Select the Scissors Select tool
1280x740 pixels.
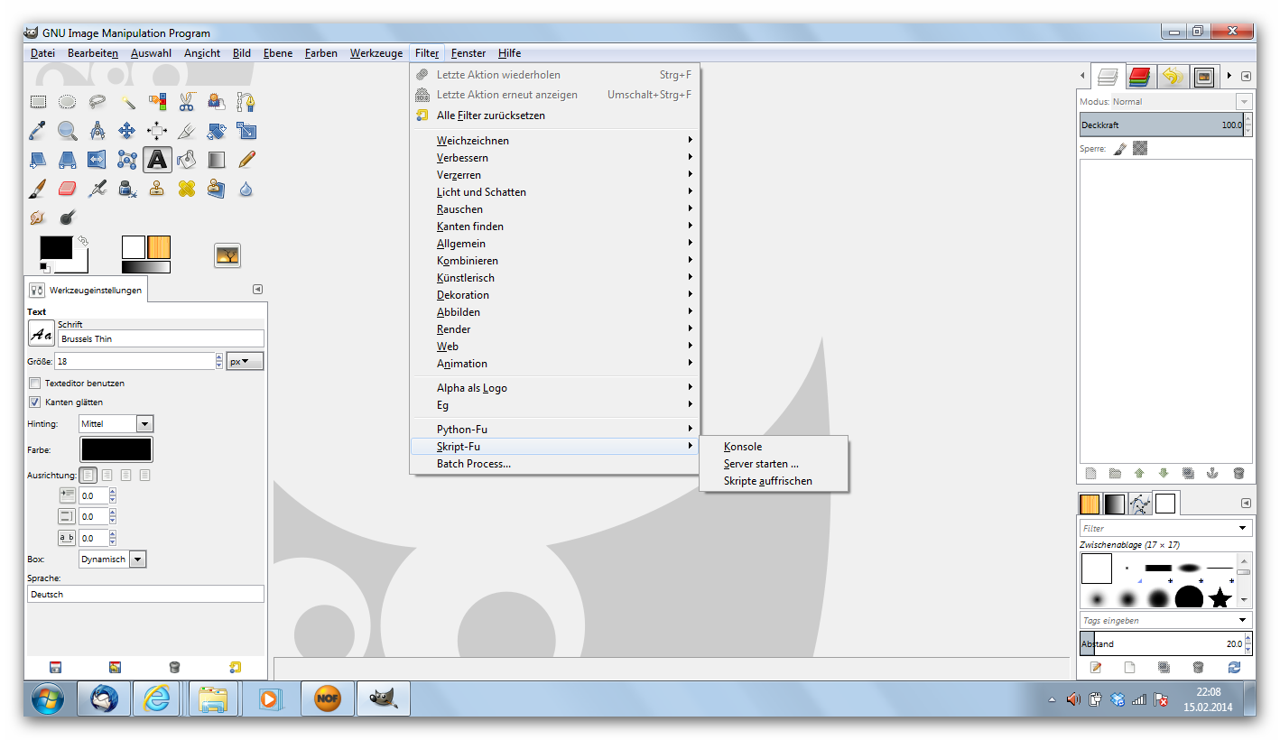pyautogui.click(x=187, y=102)
